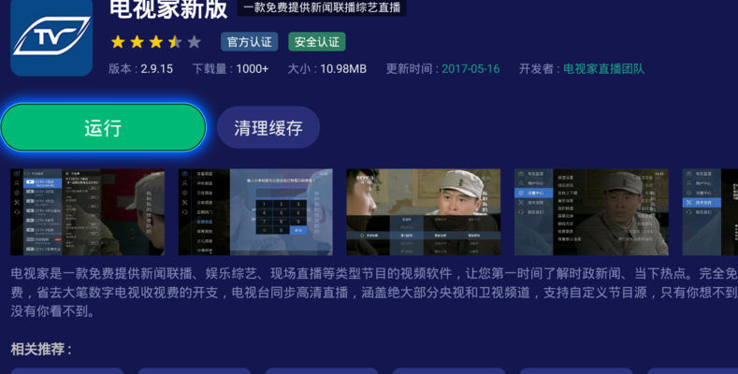Click the size value 10.98MB
The image size is (738, 374).
[x=343, y=69]
